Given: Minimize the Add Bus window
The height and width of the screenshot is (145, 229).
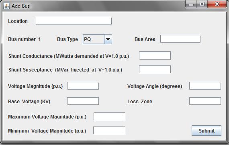Looking at the screenshot, I should pyautogui.click(x=191, y=4).
